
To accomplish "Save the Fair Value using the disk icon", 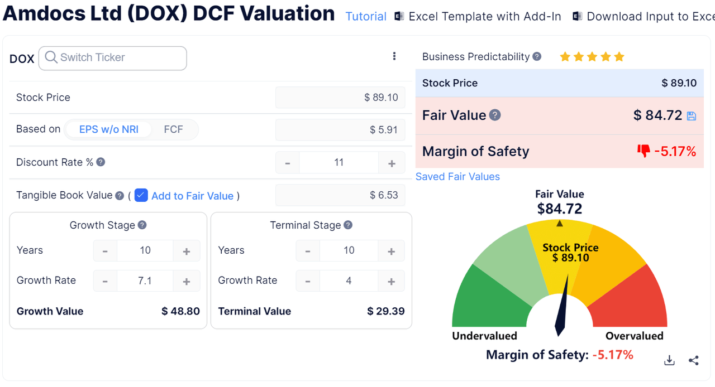I will pos(692,115).
